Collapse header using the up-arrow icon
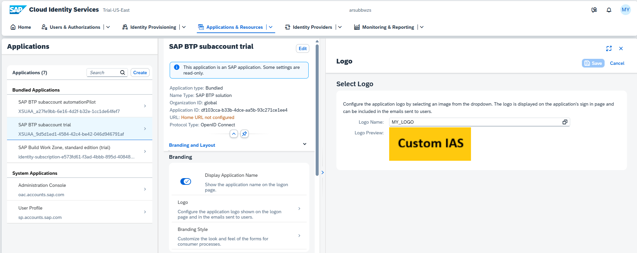This screenshot has width=637, height=253. [x=234, y=134]
